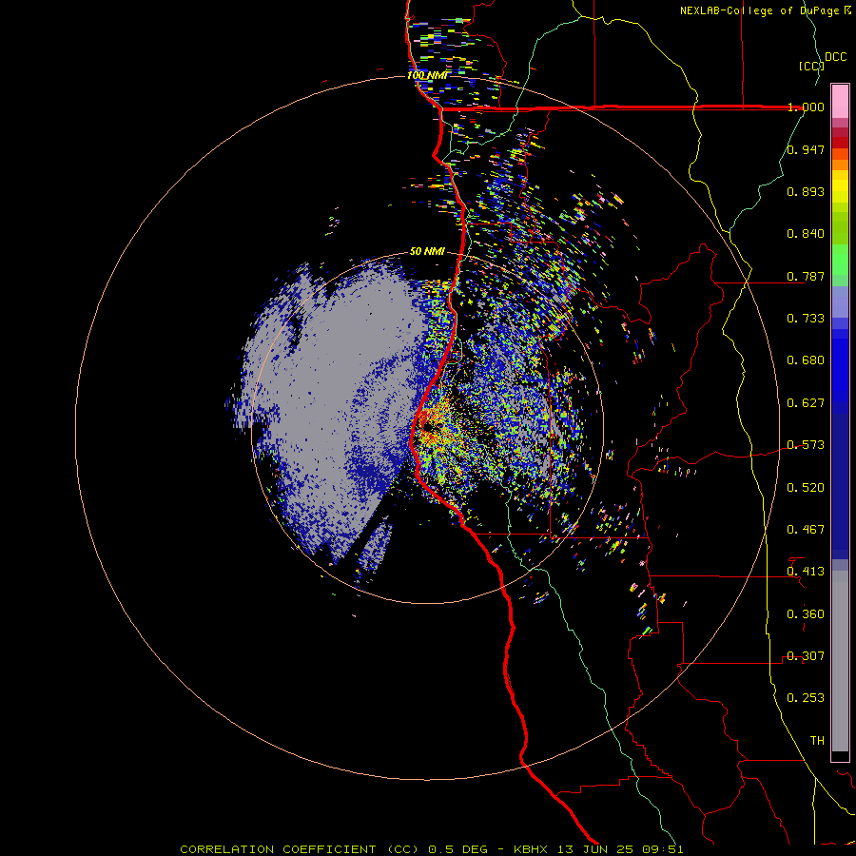Click the 0.5 DEG elevation text
Image resolution: width=856 pixels, height=856 pixels.
coord(458,849)
